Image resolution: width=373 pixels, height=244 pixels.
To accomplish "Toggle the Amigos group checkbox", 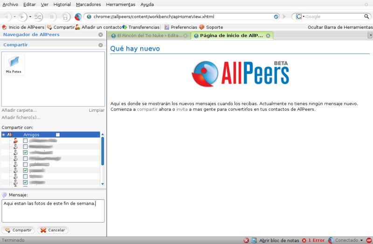I will 57,135.
